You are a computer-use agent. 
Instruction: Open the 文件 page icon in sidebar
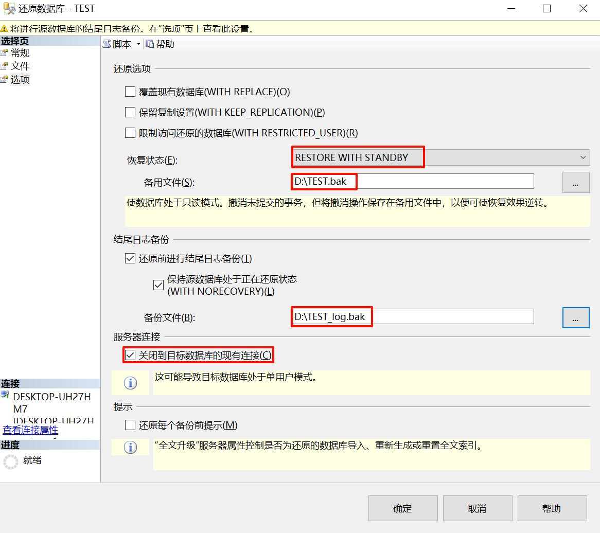pyautogui.click(x=5, y=66)
